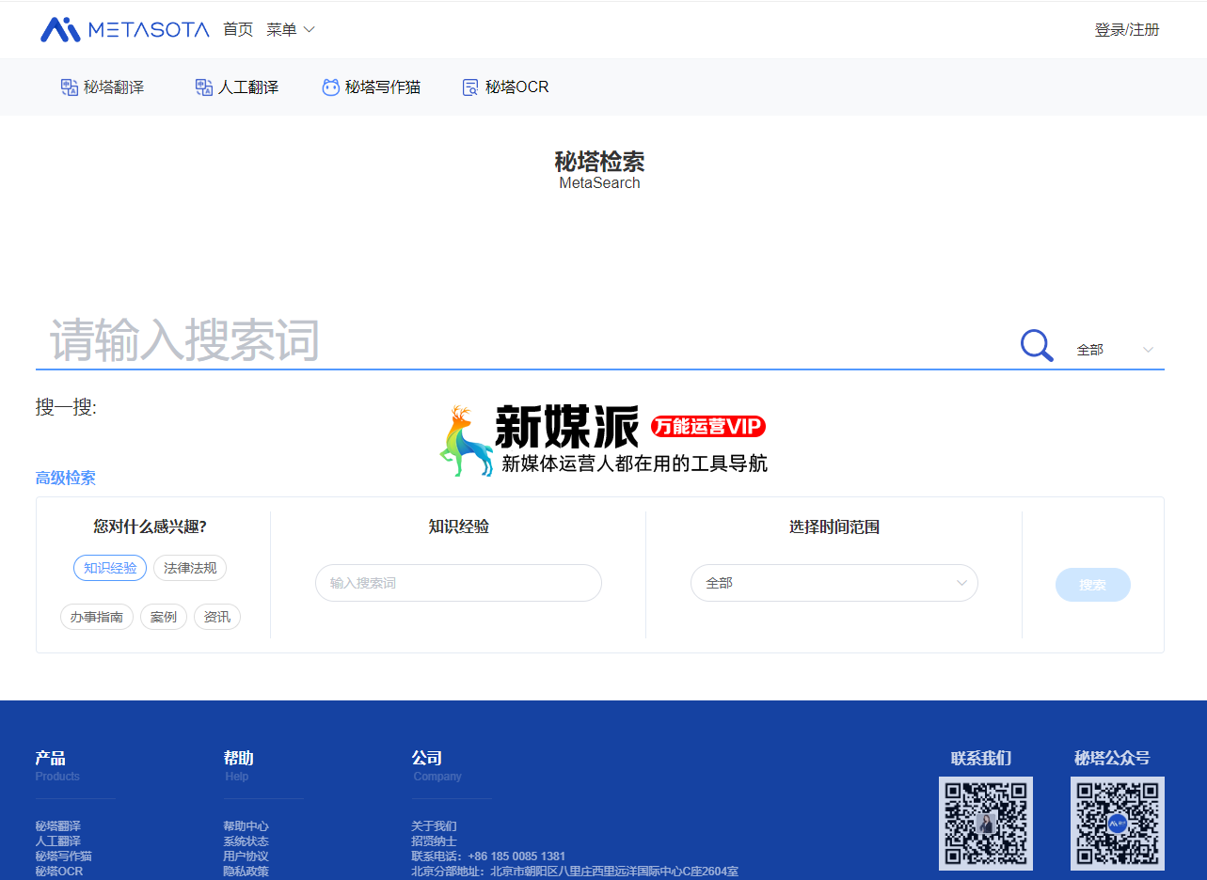Click the magnifier search icon
The image size is (1207, 880).
pyautogui.click(x=1037, y=345)
